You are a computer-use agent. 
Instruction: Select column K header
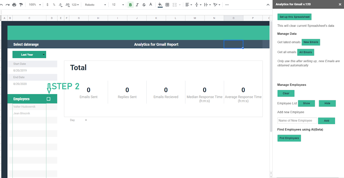tap(156, 18)
